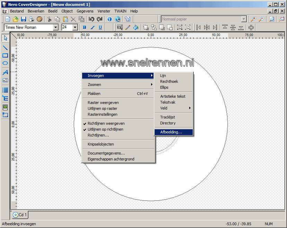Screen dimensions: 287x228
Task: Click the delete X toolbar icon
Action: [x=73, y=19]
